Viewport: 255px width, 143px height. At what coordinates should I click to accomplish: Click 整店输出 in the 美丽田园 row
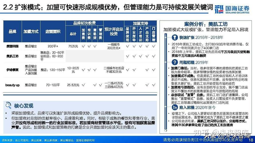point(31,46)
